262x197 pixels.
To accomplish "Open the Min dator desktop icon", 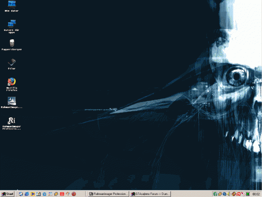I will tap(12, 5).
